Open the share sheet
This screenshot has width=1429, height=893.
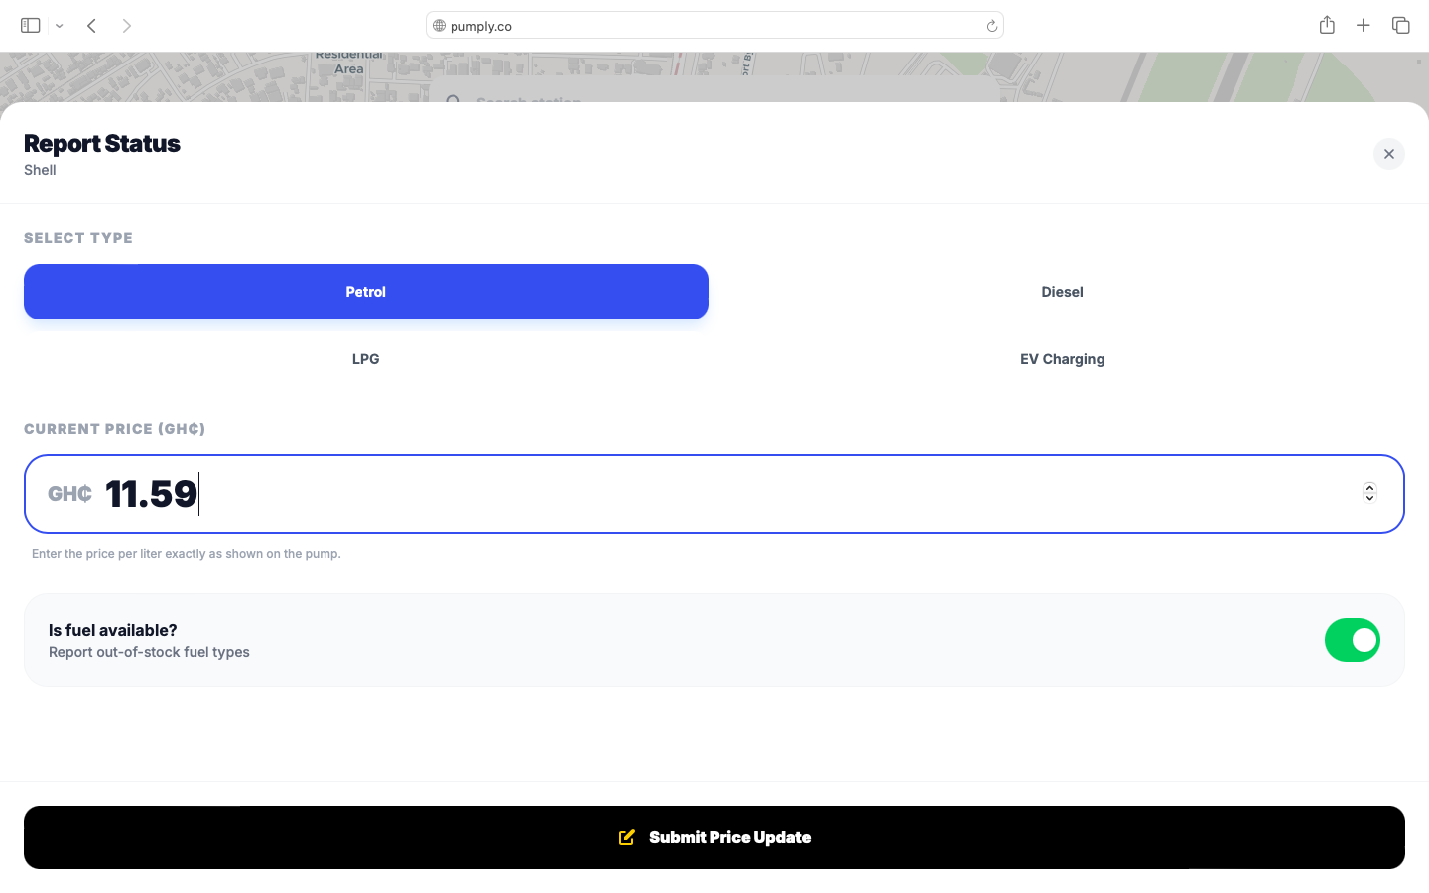coord(1327,25)
